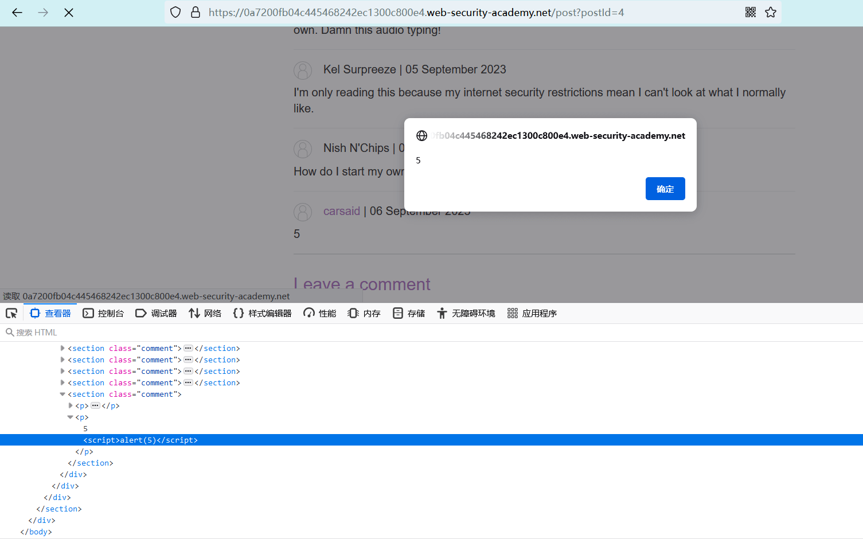This screenshot has width=863, height=539.
Task: Click ellipsis badge in first collapsed comment section
Action: click(188, 349)
